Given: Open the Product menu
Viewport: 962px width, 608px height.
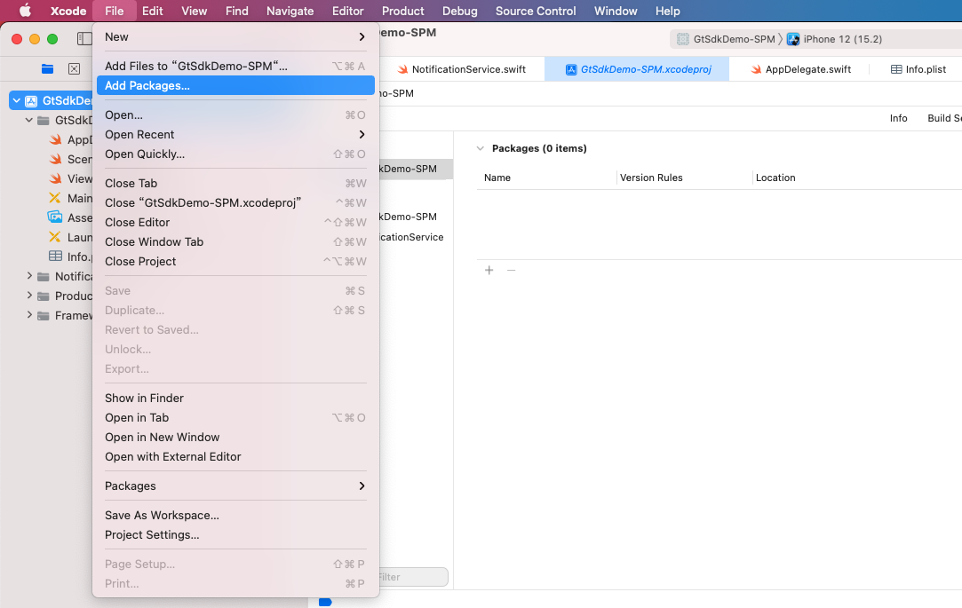Looking at the screenshot, I should (402, 11).
